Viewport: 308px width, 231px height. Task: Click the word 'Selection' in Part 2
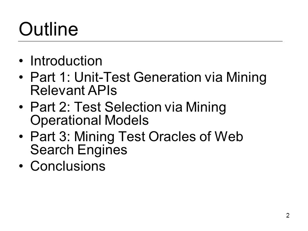[133, 107]
